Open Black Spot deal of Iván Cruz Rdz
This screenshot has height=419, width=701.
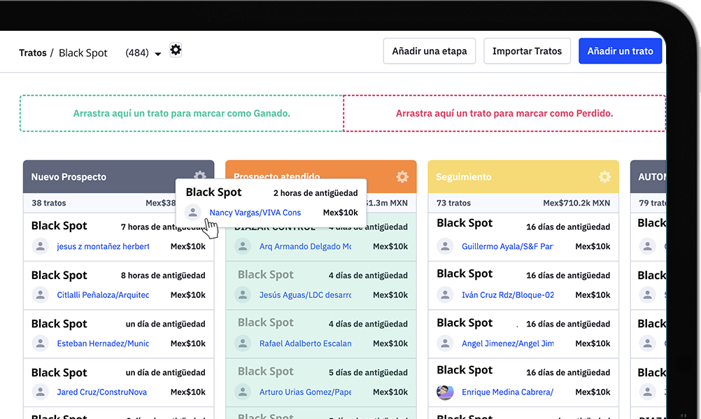pos(465,274)
